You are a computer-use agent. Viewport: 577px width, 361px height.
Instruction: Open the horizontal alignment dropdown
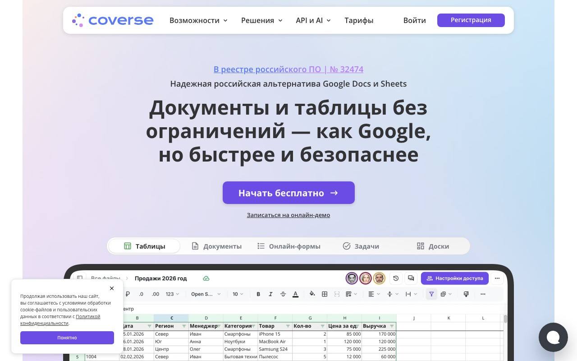pos(375,294)
